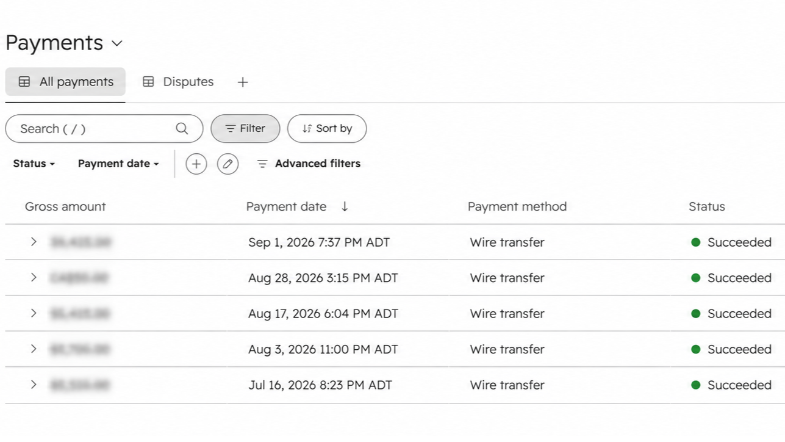Click Wire transfer in the Aug 17 row
This screenshot has width=785, height=442.
click(x=507, y=314)
